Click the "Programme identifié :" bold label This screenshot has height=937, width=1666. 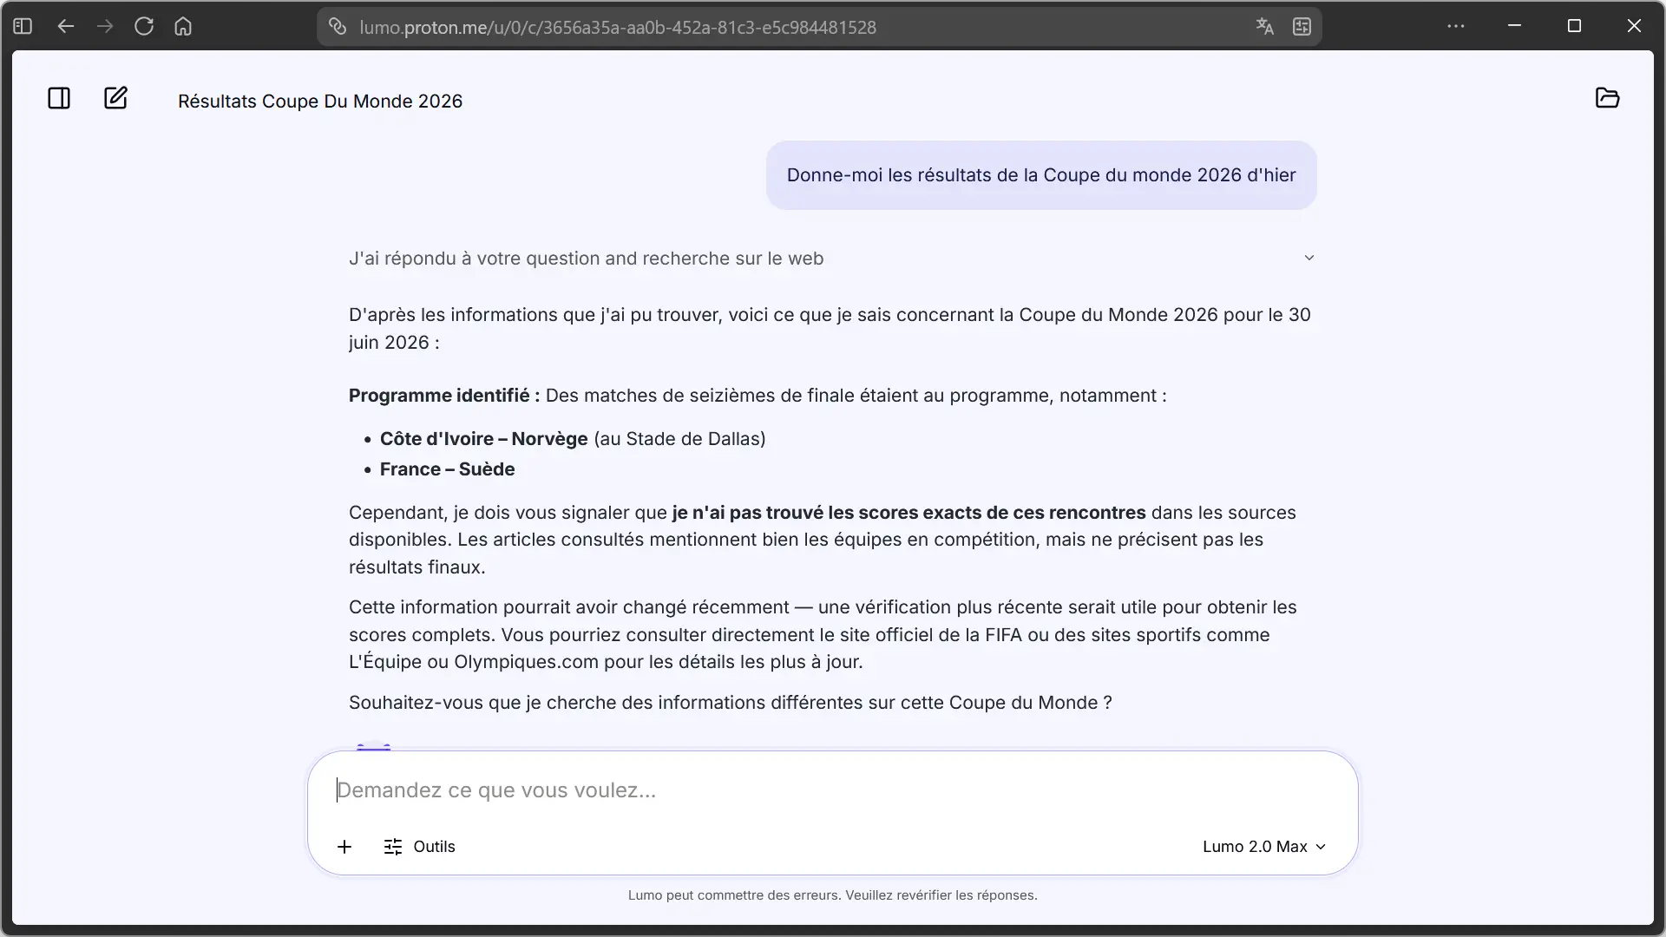444,396
